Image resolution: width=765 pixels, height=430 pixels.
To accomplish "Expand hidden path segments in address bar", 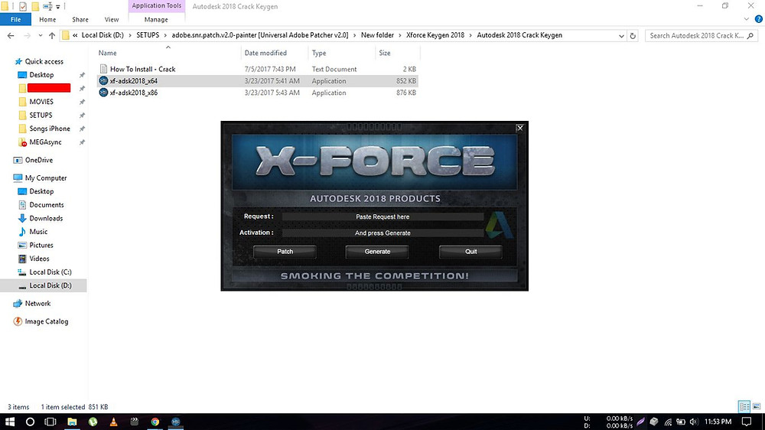I will 75,35.
